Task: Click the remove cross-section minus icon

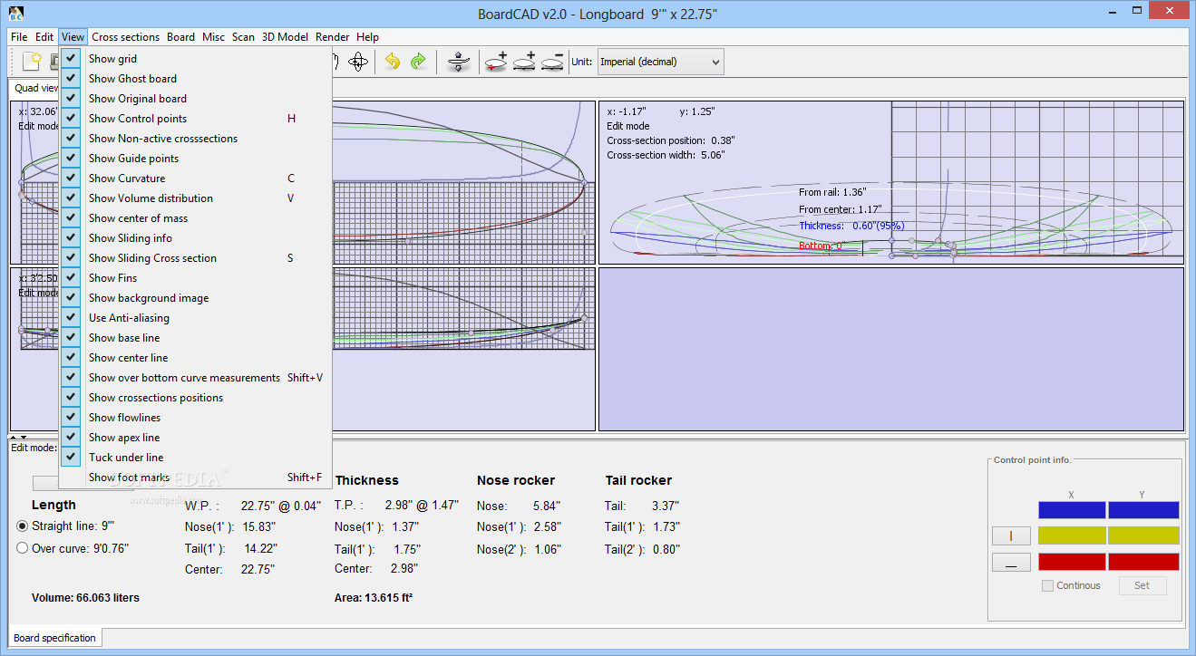Action: point(552,62)
